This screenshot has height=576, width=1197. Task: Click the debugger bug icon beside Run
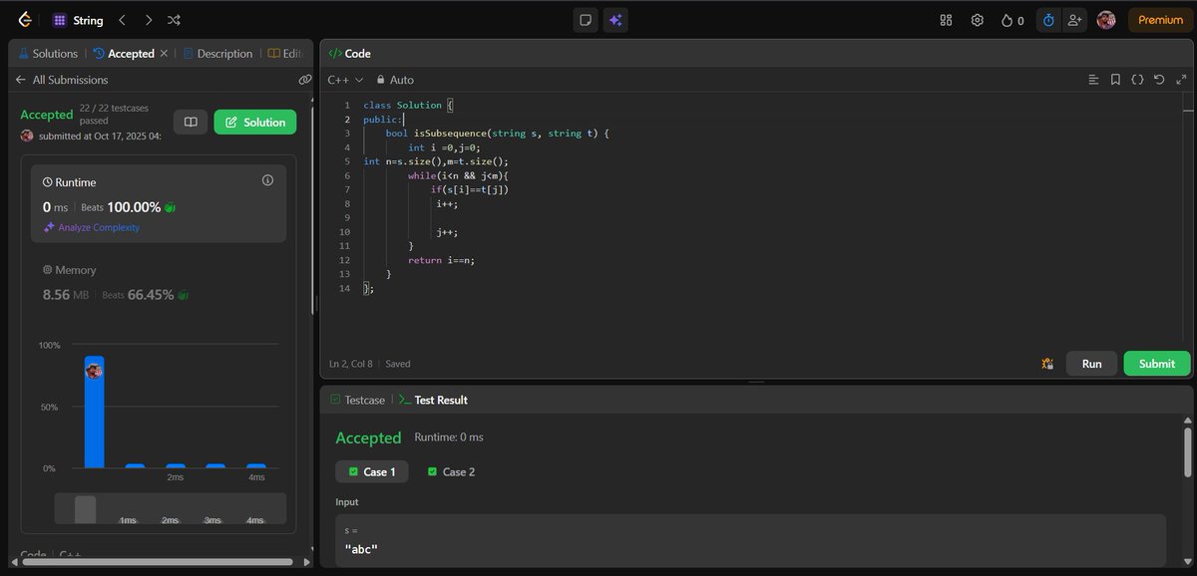(x=1048, y=364)
